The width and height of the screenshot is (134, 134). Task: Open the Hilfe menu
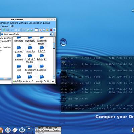tap(12, 26)
